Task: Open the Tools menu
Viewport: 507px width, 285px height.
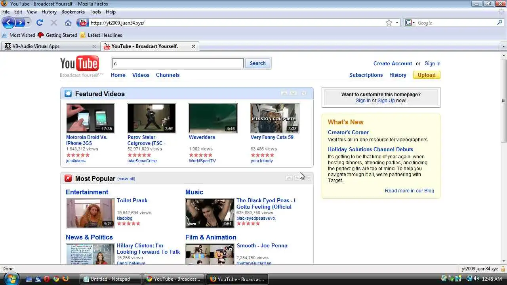Action: (95, 12)
